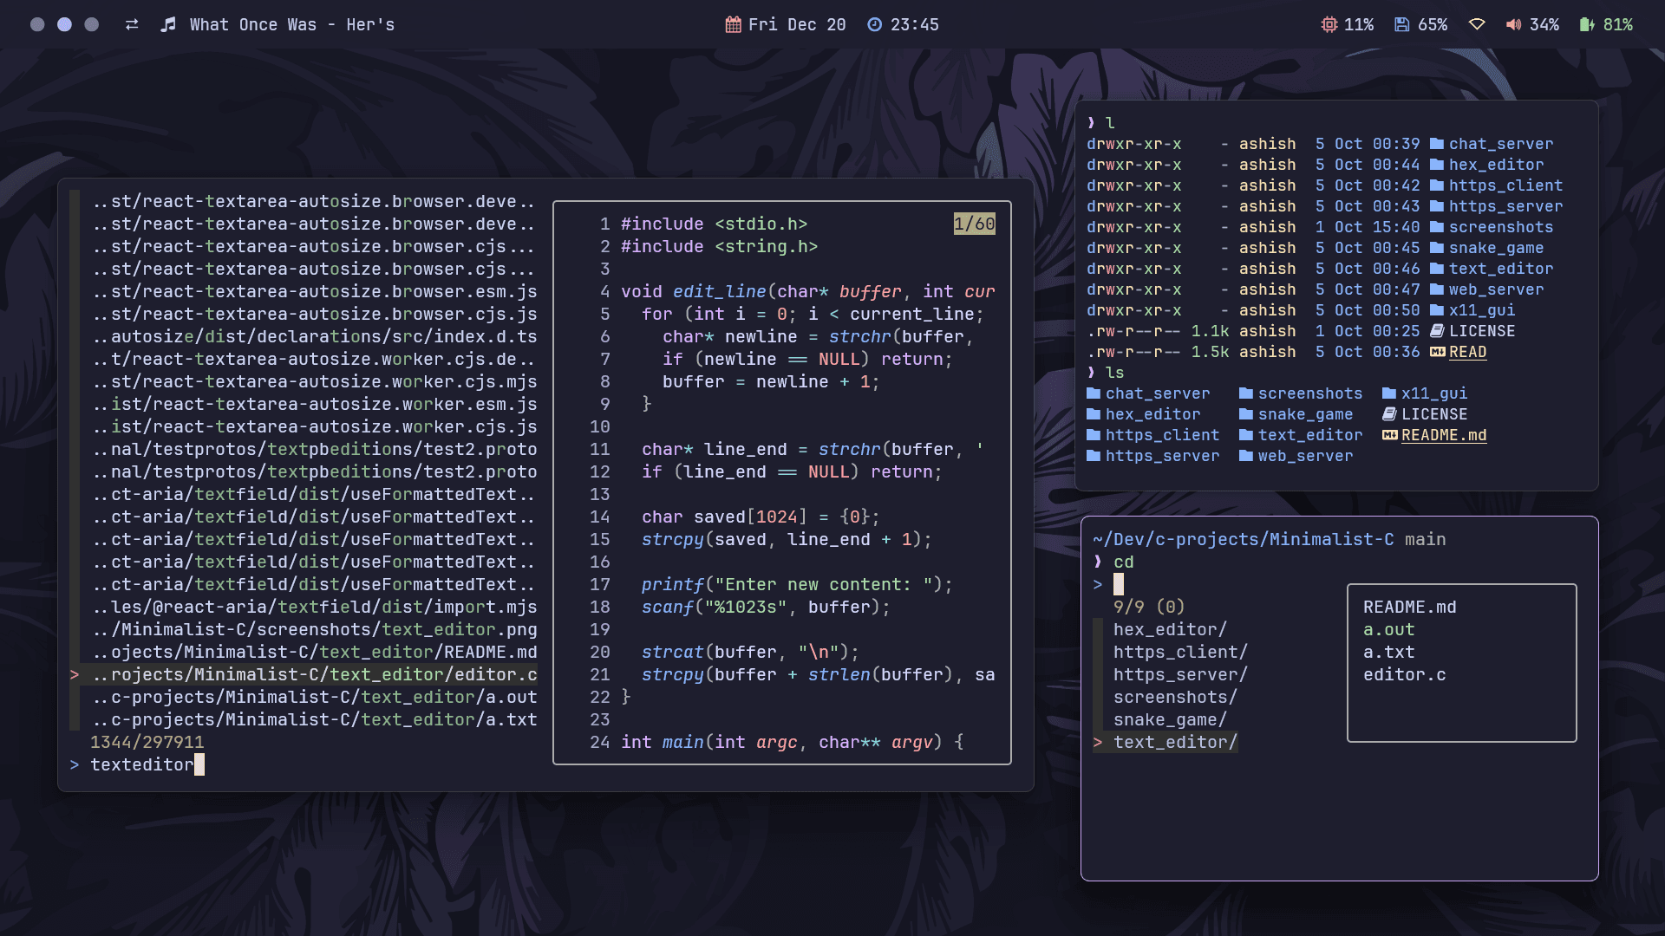Click the first gray workspace dot
1665x936 pixels.
[37, 25]
